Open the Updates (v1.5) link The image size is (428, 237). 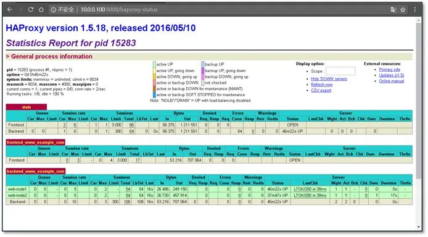(x=392, y=75)
